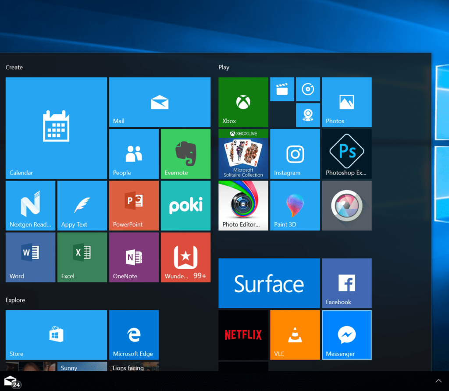Open the Appy Text tile
This screenshot has height=391, width=449.
(x=82, y=206)
